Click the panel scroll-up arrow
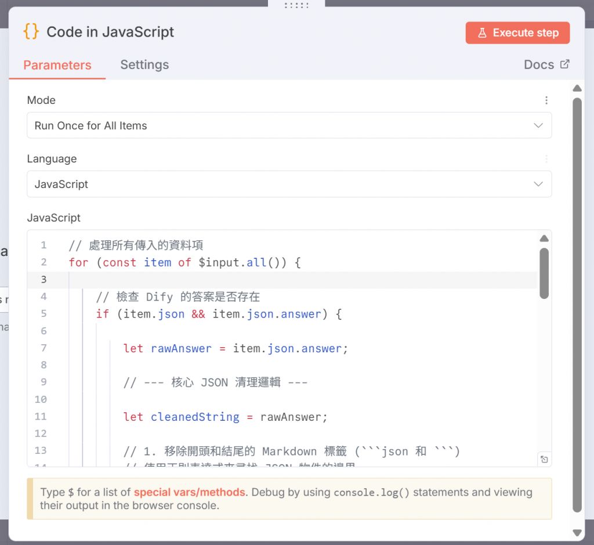This screenshot has height=545, width=594. pos(577,88)
